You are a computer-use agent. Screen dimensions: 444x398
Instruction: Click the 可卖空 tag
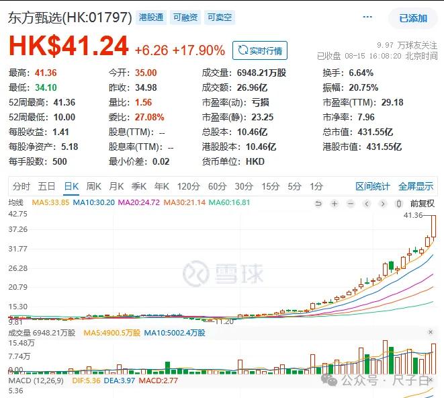pyautogui.click(x=220, y=17)
